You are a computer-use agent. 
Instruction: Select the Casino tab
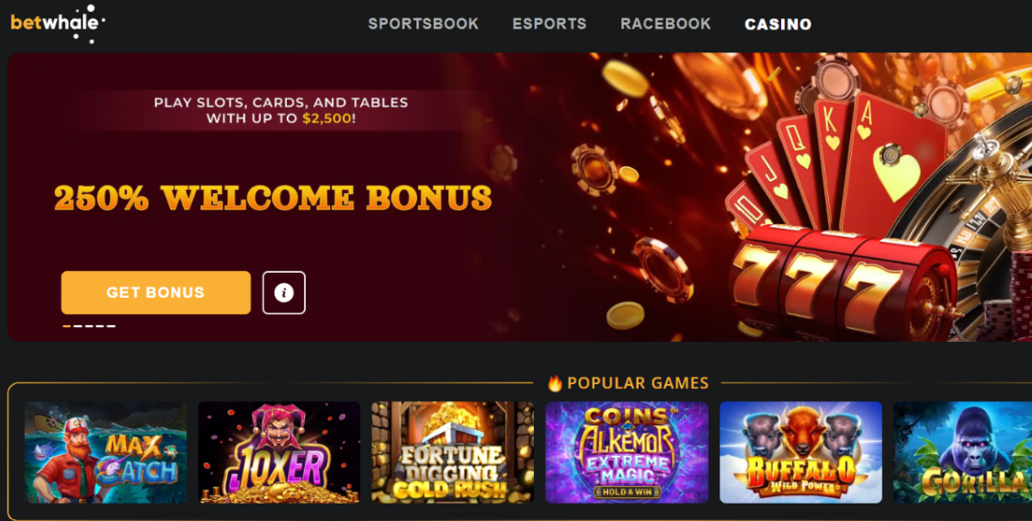click(778, 24)
